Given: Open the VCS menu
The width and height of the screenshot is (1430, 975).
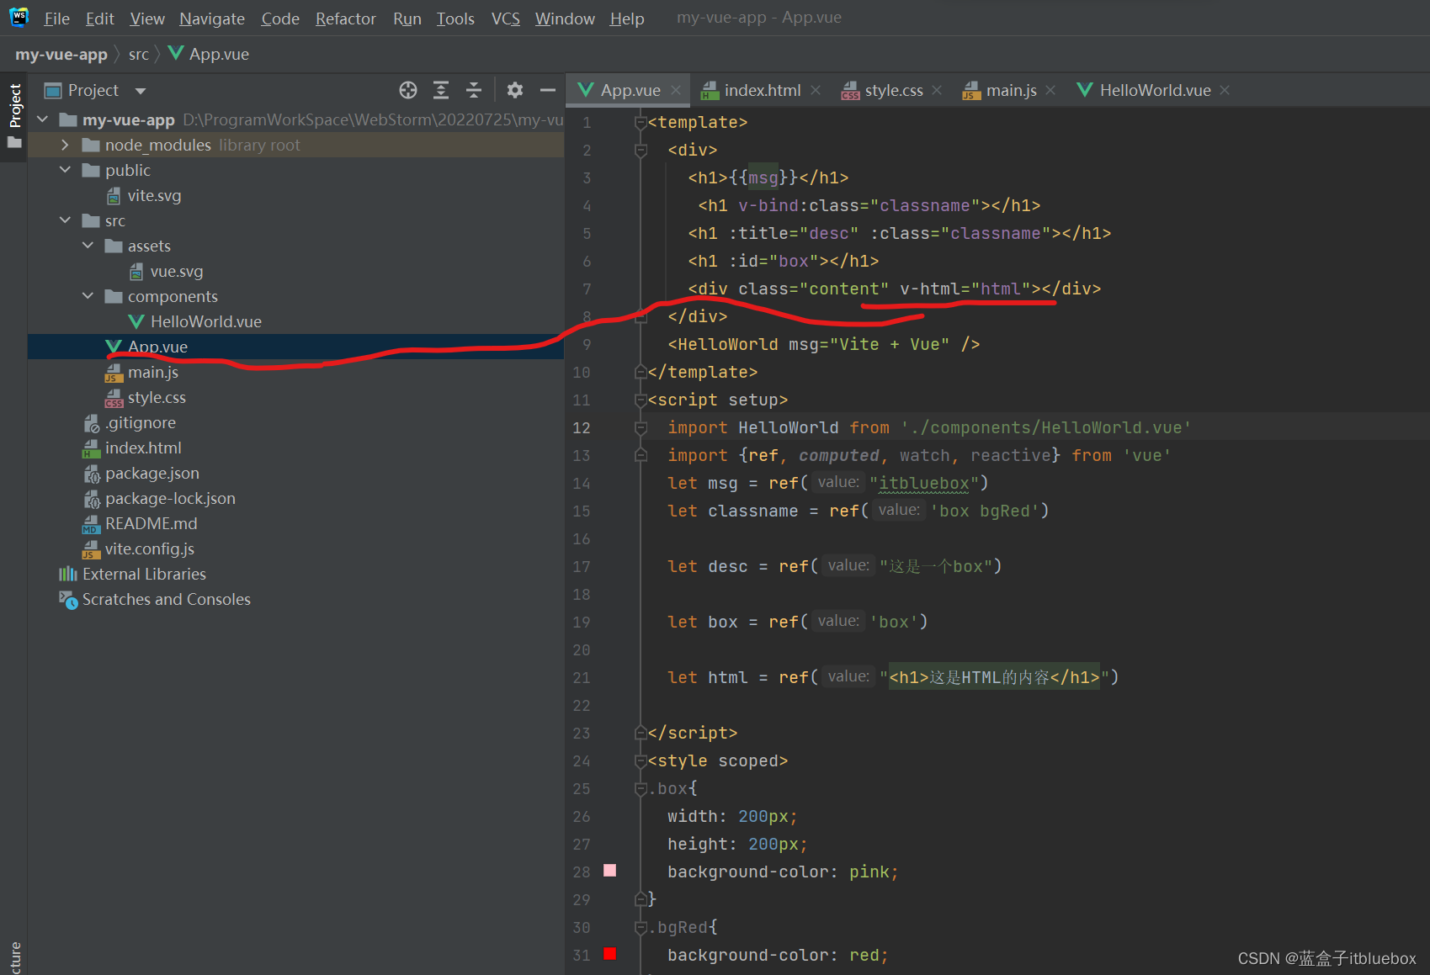Looking at the screenshot, I should 506,19.
